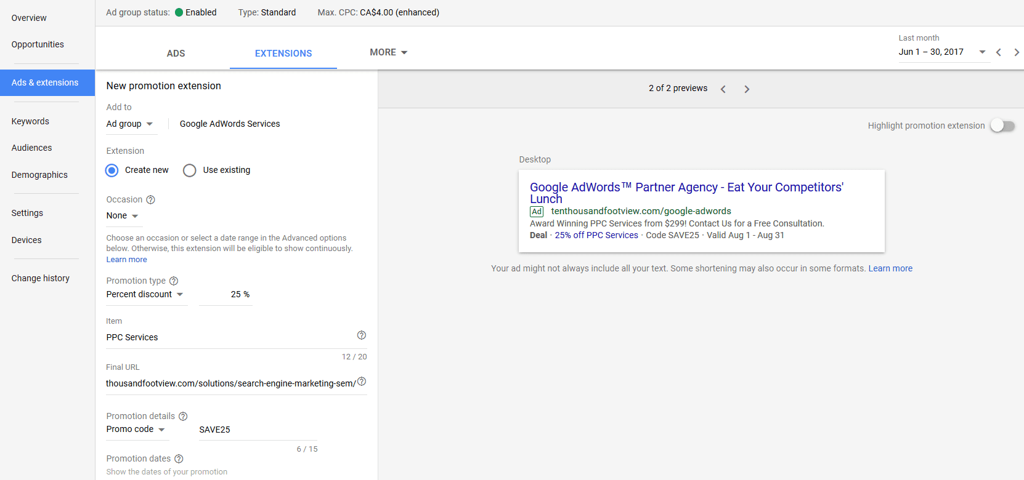
Task: Switch to the ADS tab
Action: (x=176, y=54)
